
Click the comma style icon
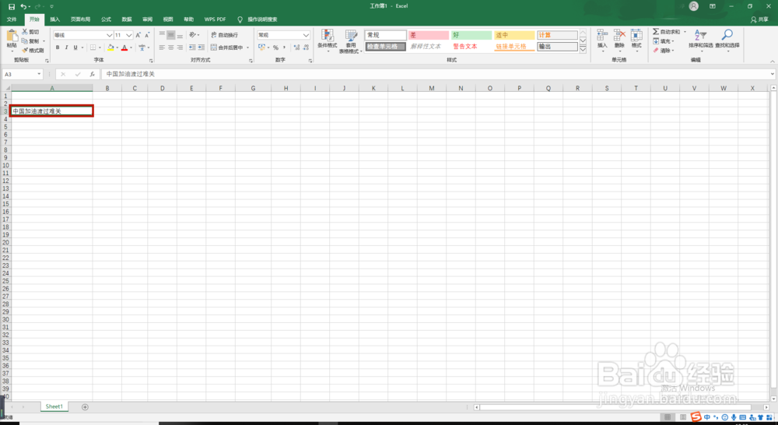(284, 47)
